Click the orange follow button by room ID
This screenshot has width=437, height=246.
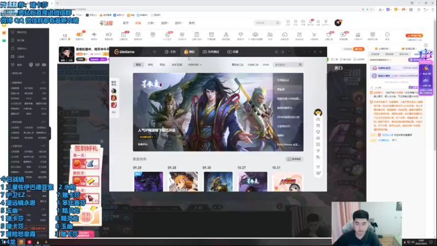tap(359, 49)
